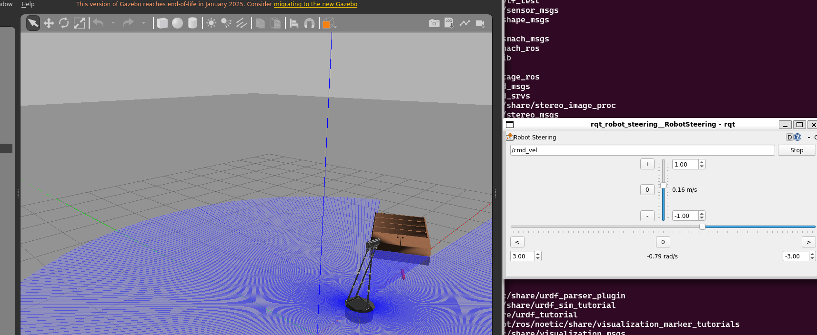Add a directional light
Viewport: 817px width, 335px height.
point(242,23)
